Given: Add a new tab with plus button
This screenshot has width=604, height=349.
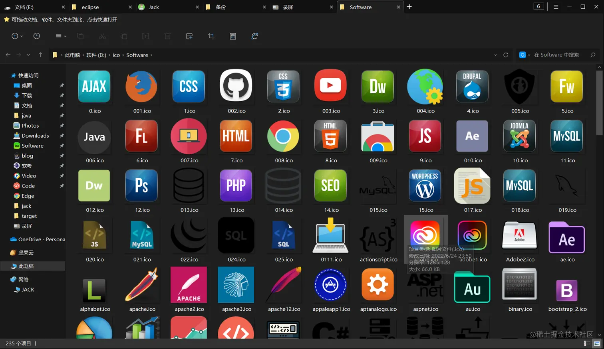Looking at the screenshot, I should pos(409,7).
